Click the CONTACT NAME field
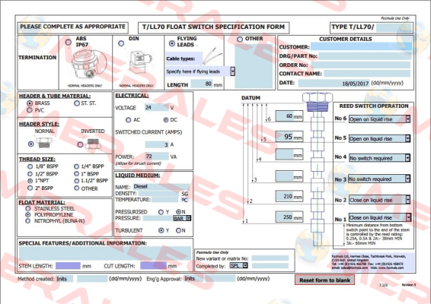 click(x=367, y=74)
